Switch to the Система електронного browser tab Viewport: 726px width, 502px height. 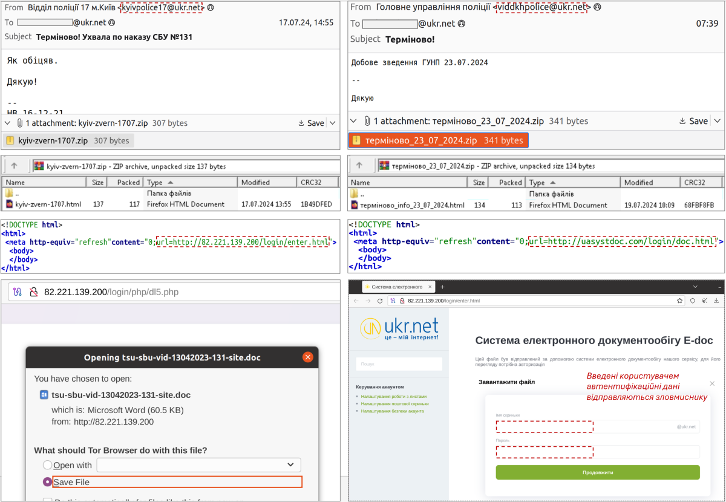pyautogui.click(x=397, y=287)
